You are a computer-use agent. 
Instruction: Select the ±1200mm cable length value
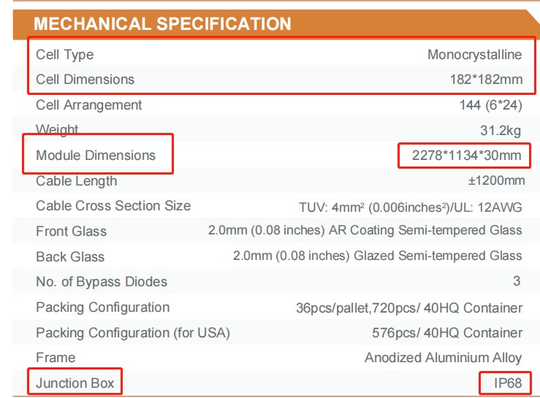pyautogui.click(x=496, y=181)
